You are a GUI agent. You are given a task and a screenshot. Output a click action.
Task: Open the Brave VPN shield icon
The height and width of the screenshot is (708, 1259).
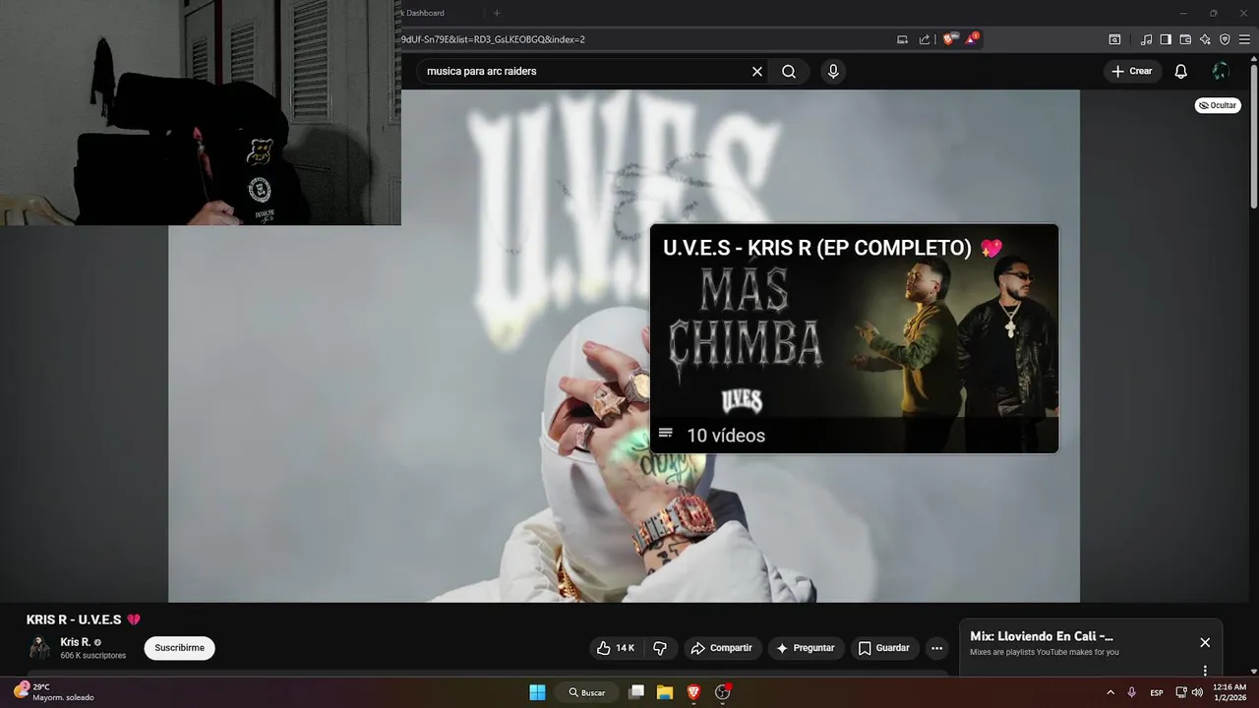point(1225,39)
